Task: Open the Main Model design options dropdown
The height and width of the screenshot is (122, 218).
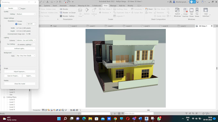Action: pyautogui.click(x=139, y=113)
